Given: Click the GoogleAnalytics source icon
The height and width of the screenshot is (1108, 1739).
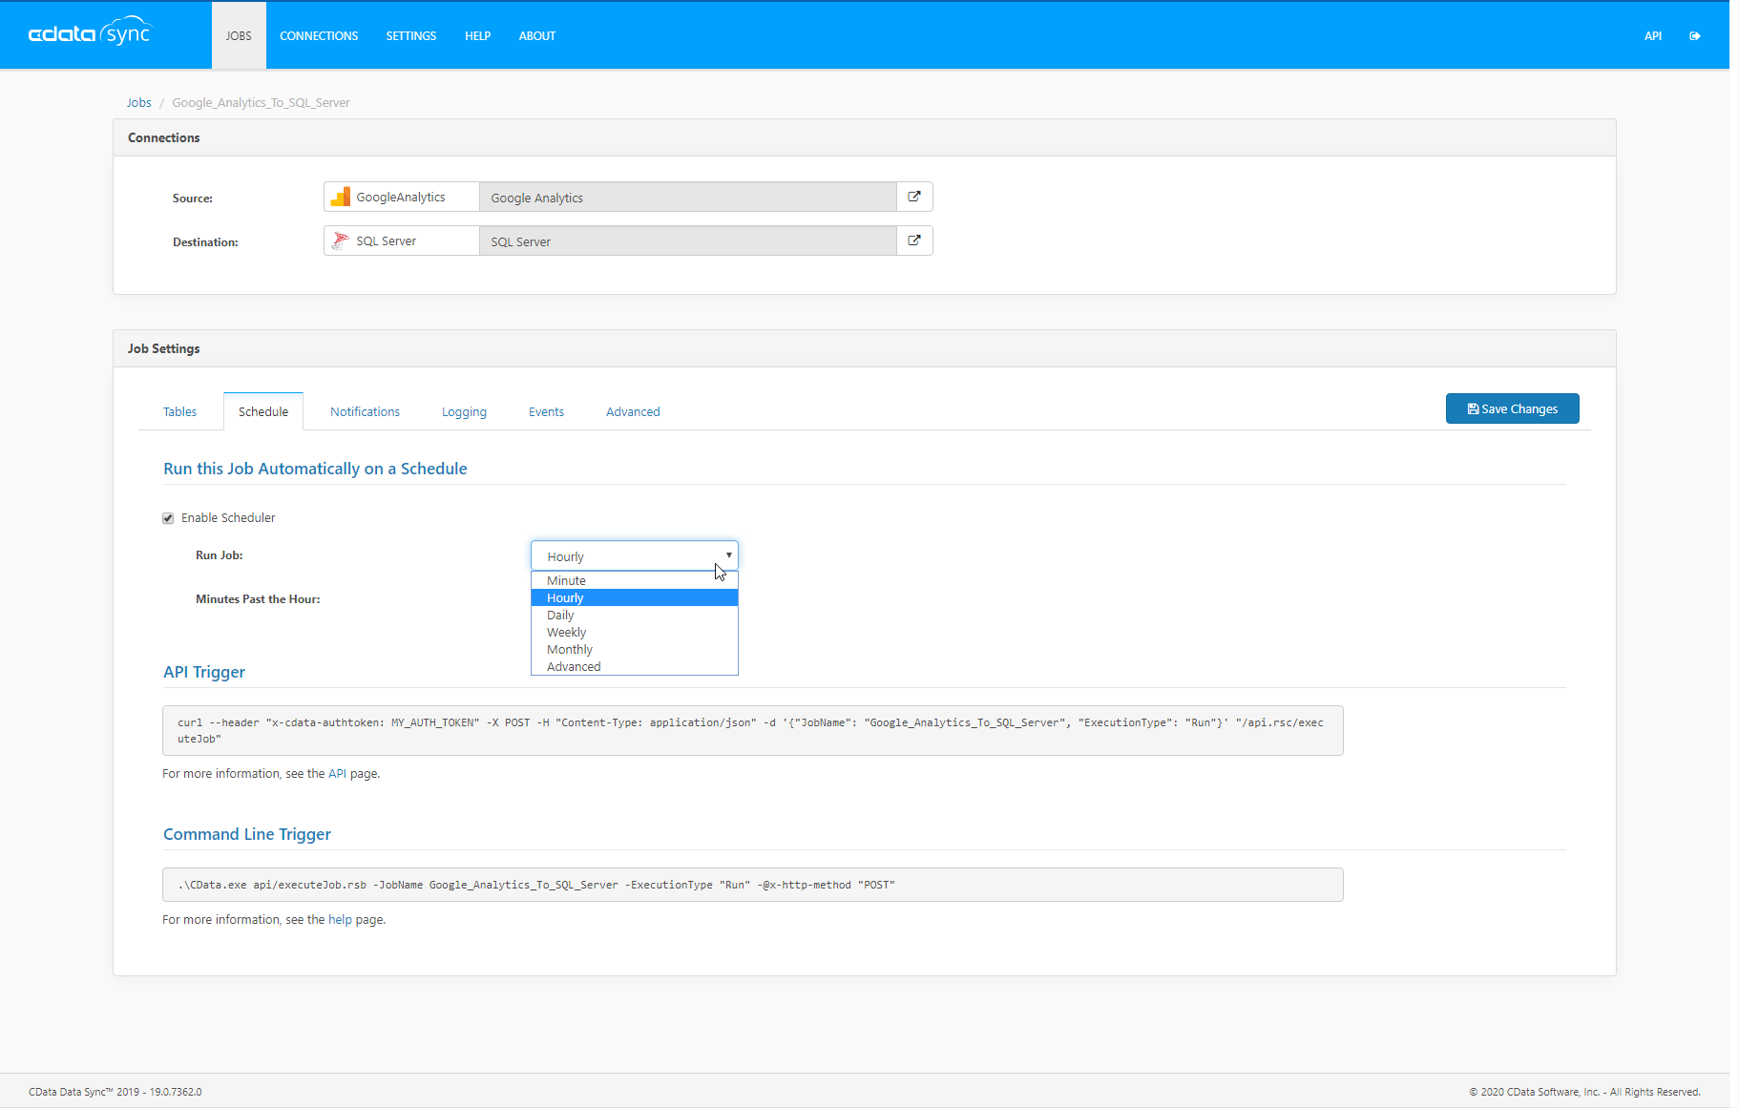Looking at the screenshot, I should pos(341,197).
